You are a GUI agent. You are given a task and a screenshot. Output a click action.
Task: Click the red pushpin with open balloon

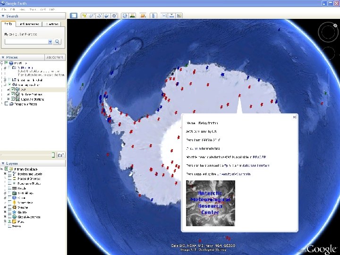pyautogui.click(x=239, y=95)
